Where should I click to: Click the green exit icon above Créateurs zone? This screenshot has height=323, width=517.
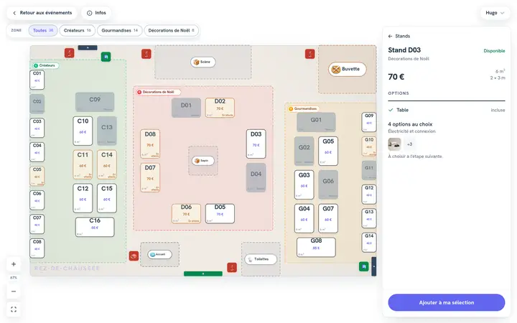106,57
